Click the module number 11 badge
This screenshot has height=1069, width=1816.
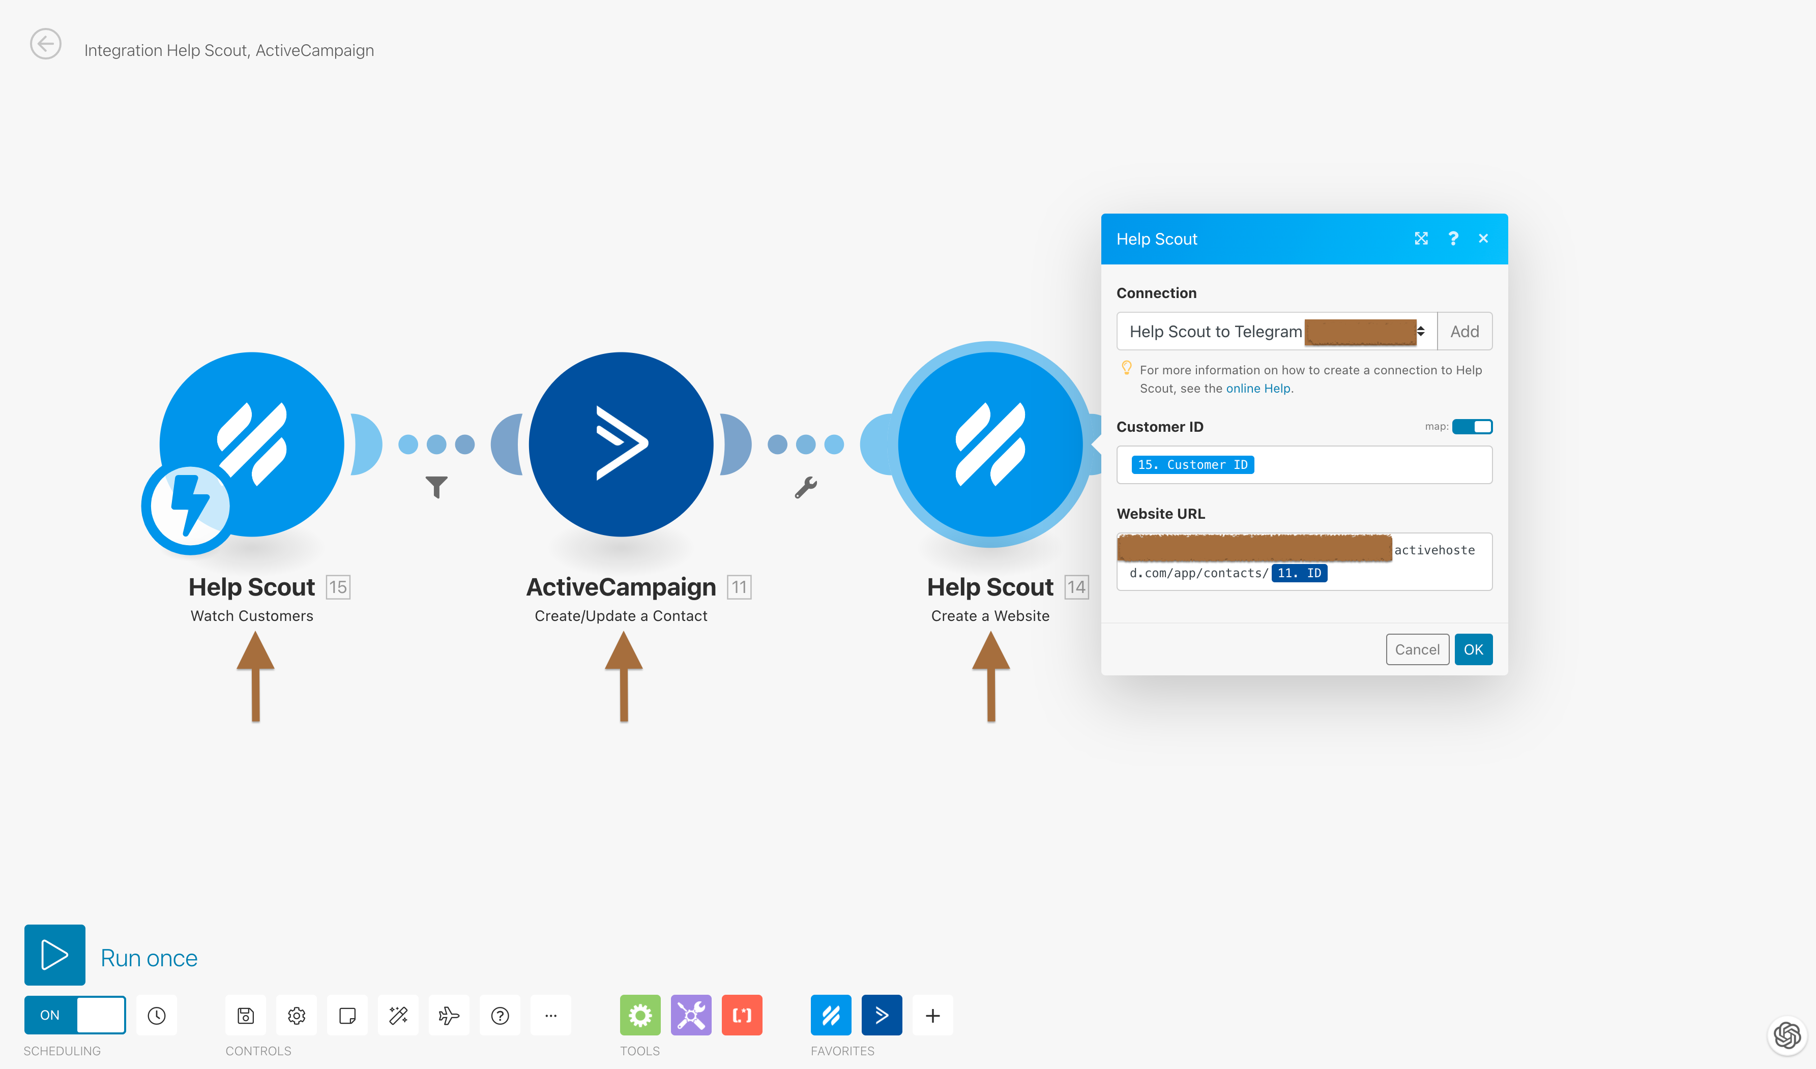click(x=740, y=587)
